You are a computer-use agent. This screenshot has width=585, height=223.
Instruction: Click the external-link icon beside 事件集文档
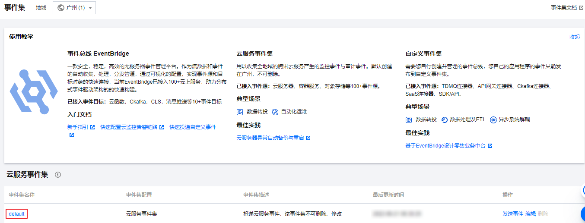(581, 7)
